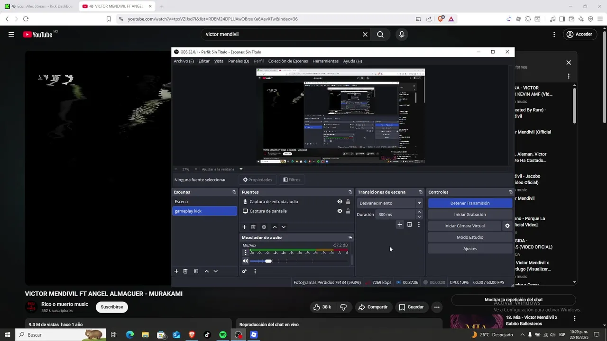Add a new scene with the plus icon in Escenas

[x=176, y=271]
